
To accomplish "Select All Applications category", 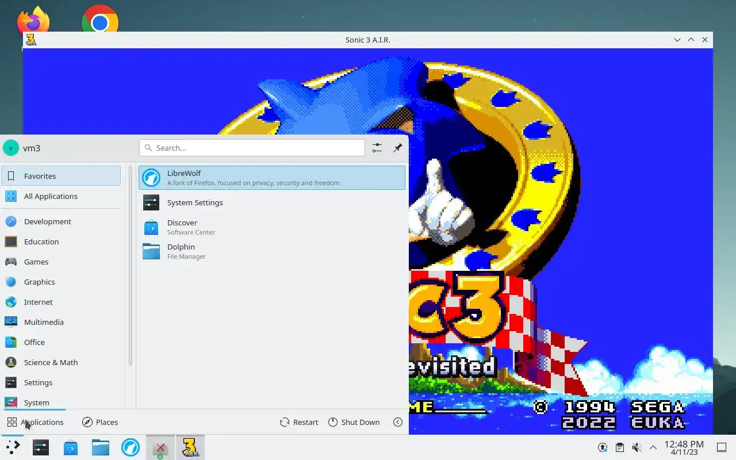I will pos(61,196).
